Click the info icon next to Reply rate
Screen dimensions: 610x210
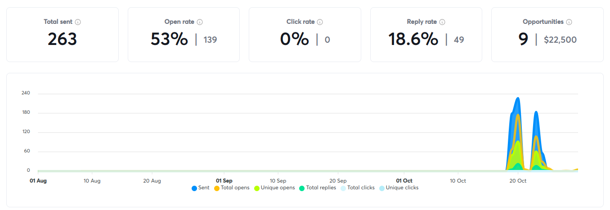tap(442, 22)
